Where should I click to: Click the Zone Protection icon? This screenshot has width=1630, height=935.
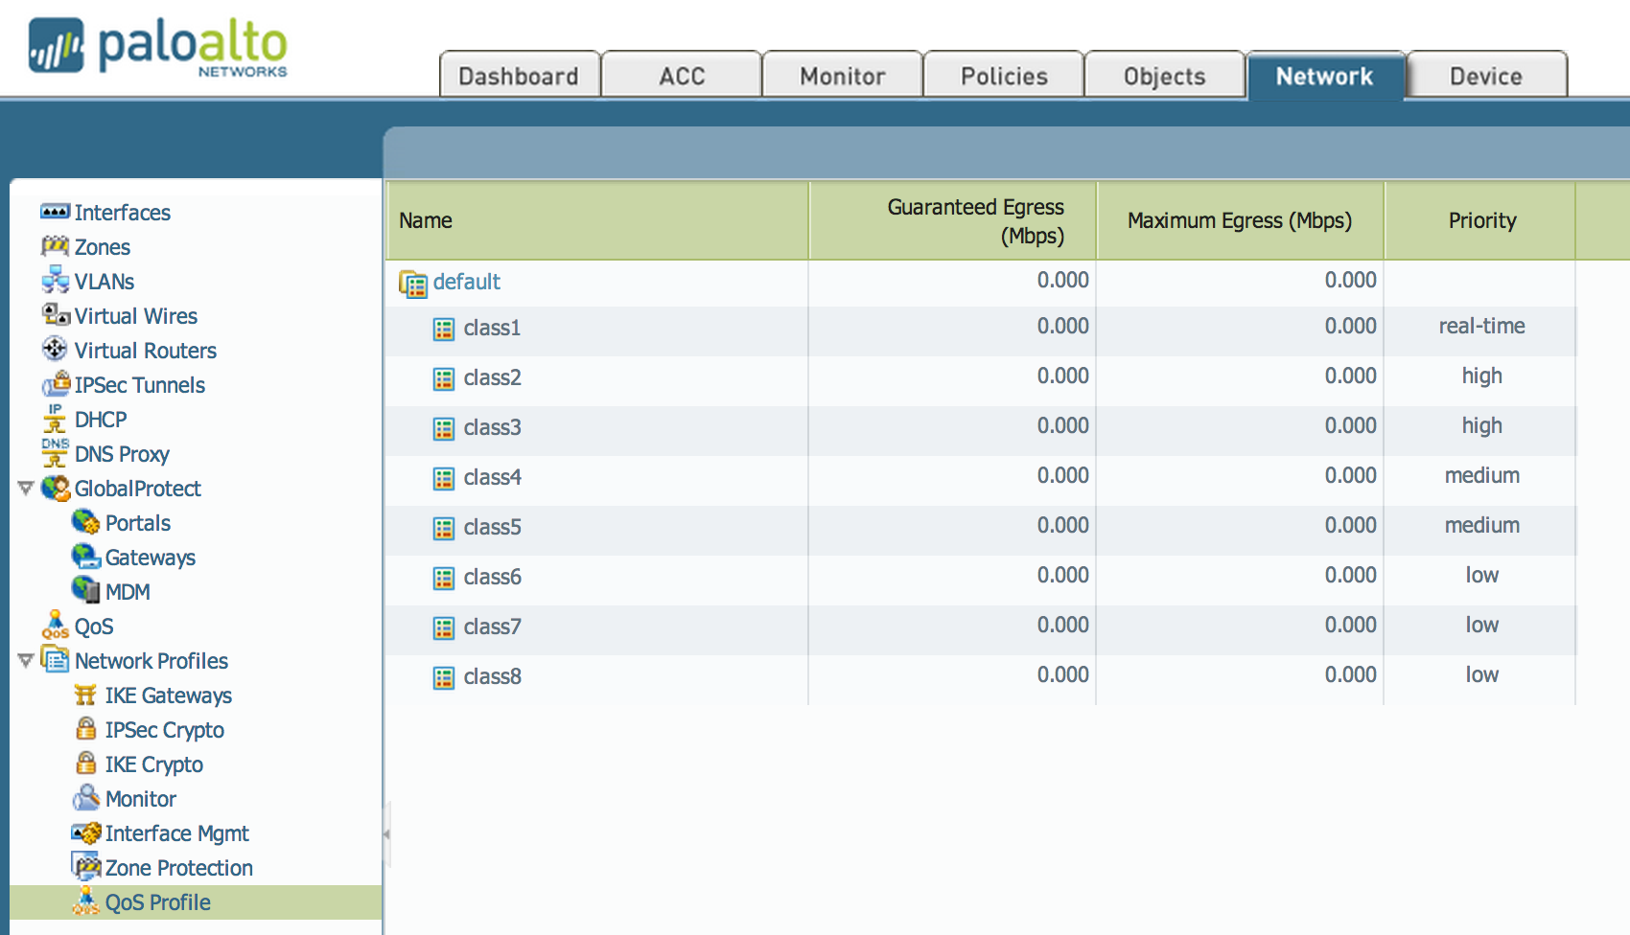click(x=85, y=867)
